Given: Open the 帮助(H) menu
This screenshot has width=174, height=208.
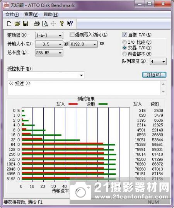Looking at the screenshot, I should (x=51, y=14).
